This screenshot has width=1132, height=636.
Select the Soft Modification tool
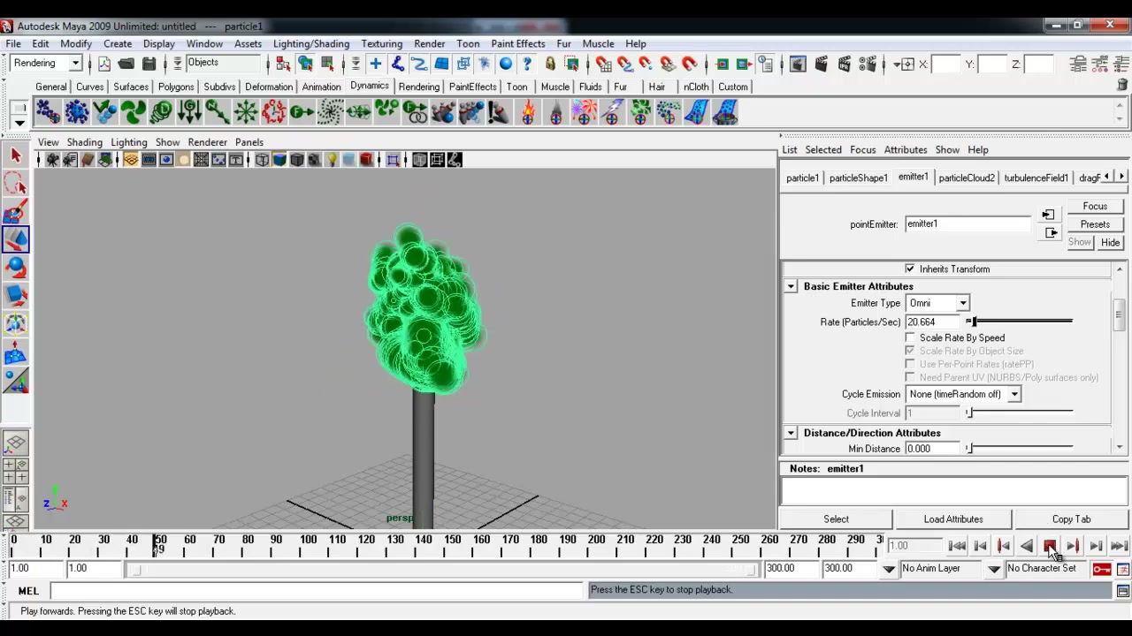(15, 353)
